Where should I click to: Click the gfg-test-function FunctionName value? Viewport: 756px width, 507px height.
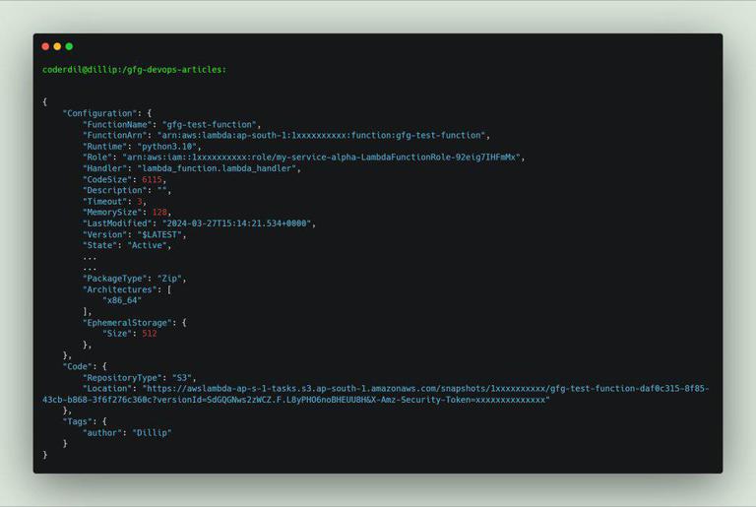[209, 124]
